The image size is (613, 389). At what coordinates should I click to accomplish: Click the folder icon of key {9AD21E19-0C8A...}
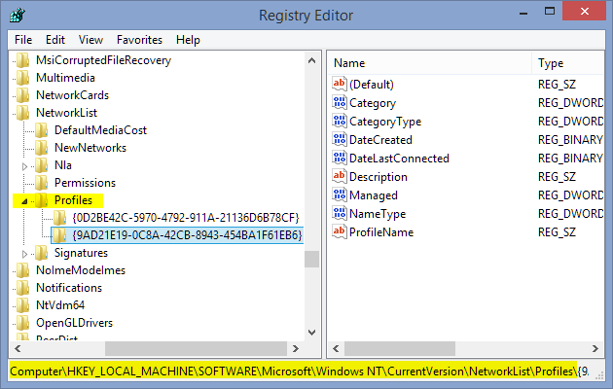59,235
